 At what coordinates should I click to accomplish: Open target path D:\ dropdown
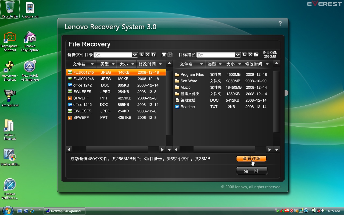coord(238,55)
